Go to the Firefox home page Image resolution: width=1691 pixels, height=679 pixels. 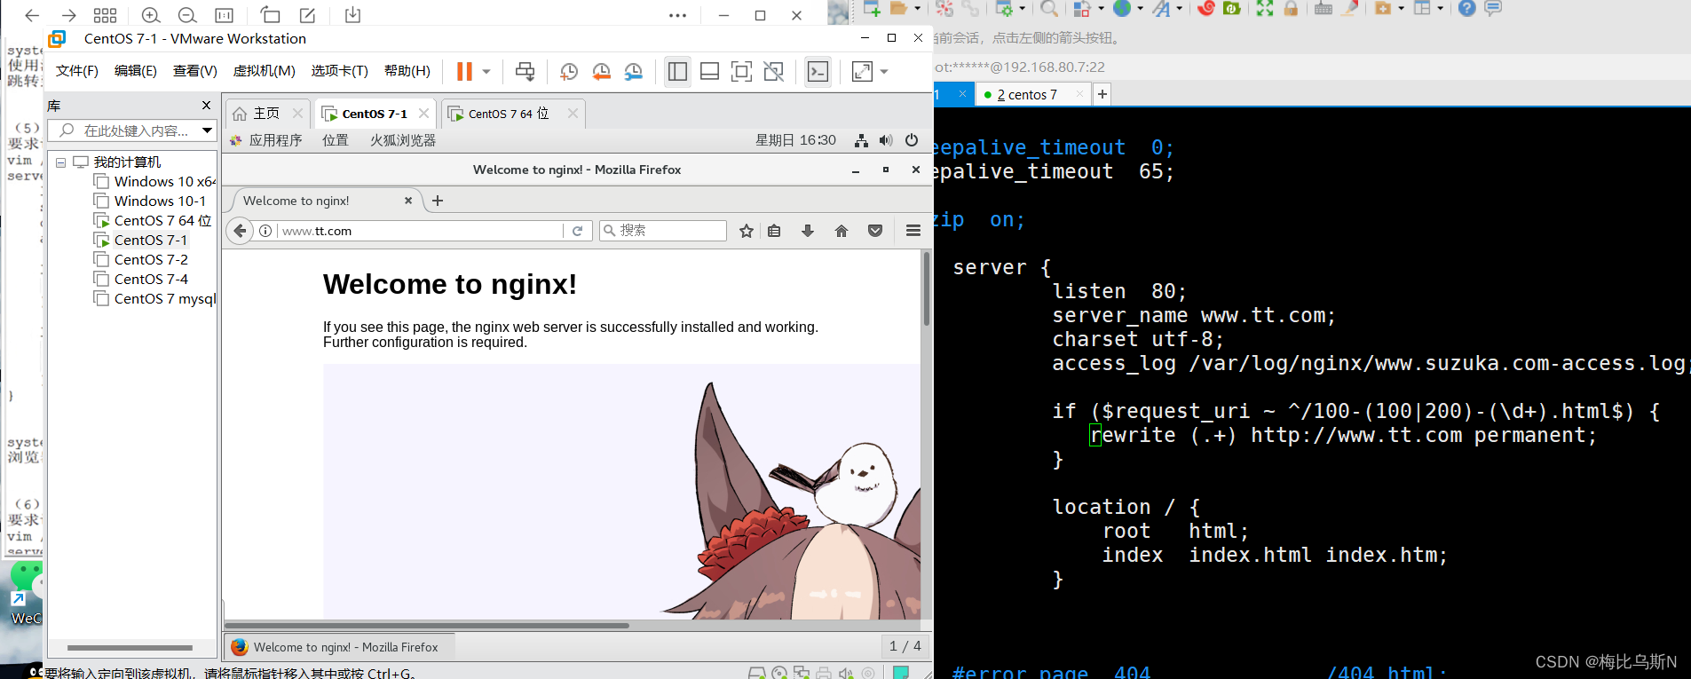tap(842, 231)
